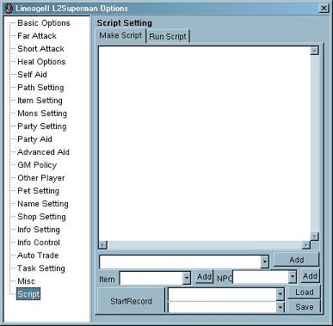Open the NPC dropdown list
Screen dimensions: 333x326
pyautogui.click(x=293, y=277)
